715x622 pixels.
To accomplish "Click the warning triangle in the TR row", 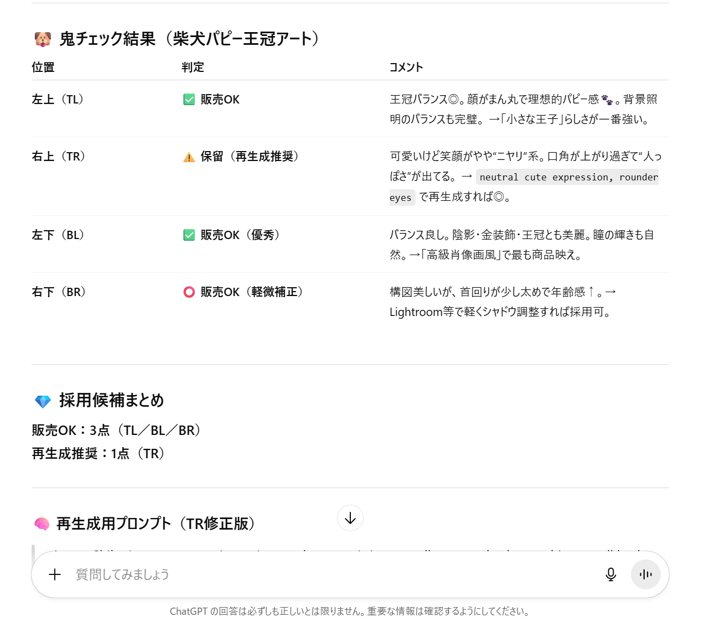I will [187, 157].
